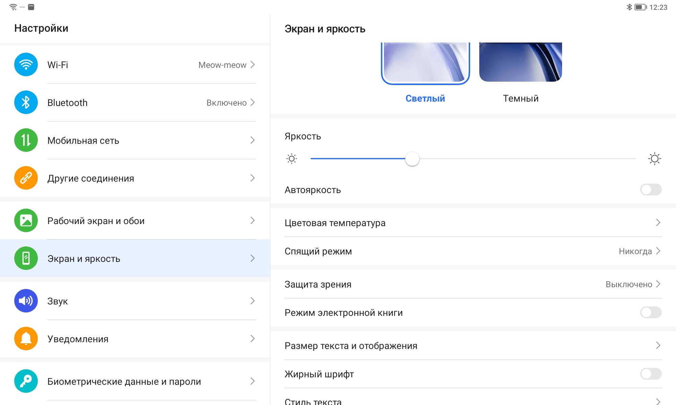Tap the purple Sound speaker icon
676x405 pixels.
pyautogui.click(x=26, y=301)
